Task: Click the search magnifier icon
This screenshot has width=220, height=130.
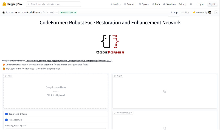Action: pyautogui.click(x=29, y=4)
